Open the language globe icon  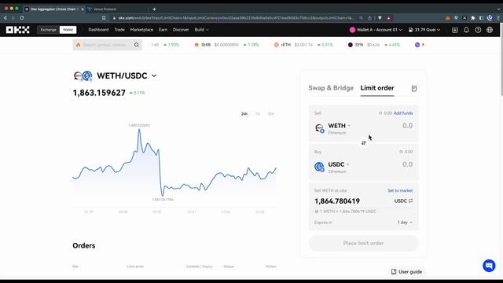490,30
